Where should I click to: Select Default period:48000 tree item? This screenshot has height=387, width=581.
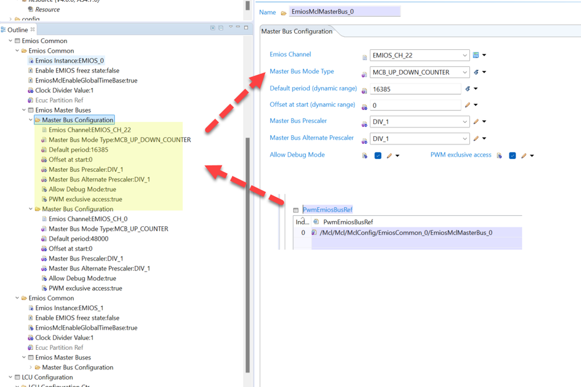pos(79,239)
